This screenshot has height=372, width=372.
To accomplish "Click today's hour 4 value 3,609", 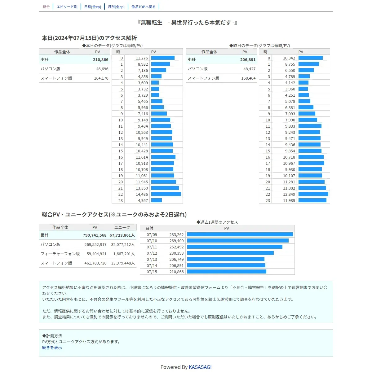I will (143, 83).
